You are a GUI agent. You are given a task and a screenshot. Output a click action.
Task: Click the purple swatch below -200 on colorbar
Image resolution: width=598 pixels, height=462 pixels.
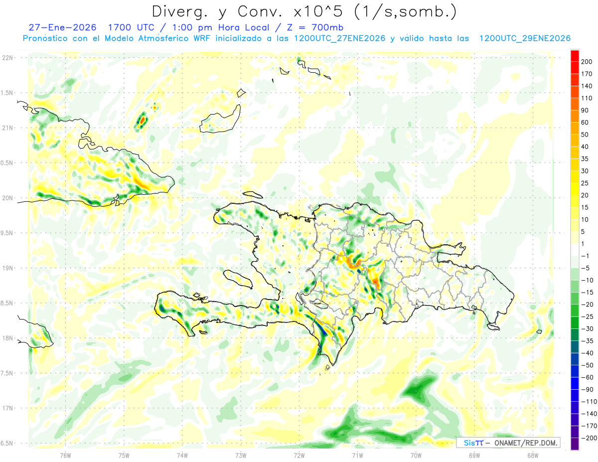tap(575, 444)
